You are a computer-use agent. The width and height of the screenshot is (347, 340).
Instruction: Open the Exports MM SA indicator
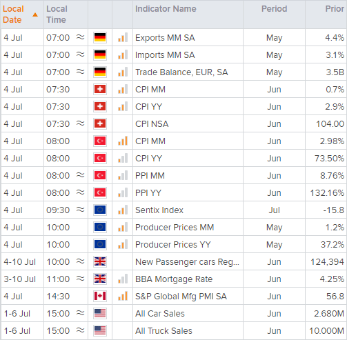[x=165, y=38]
